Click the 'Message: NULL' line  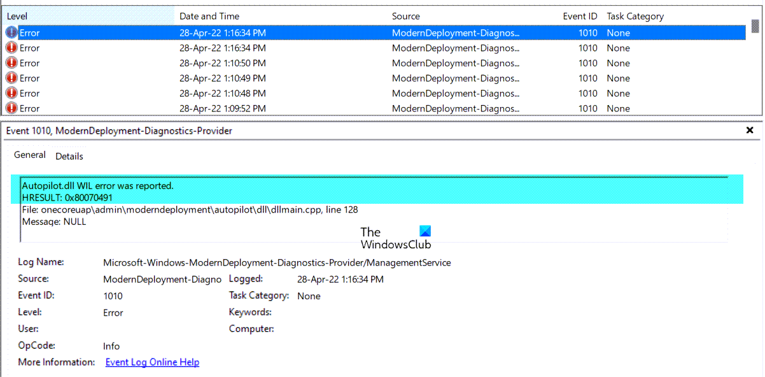tap(54, 222)
